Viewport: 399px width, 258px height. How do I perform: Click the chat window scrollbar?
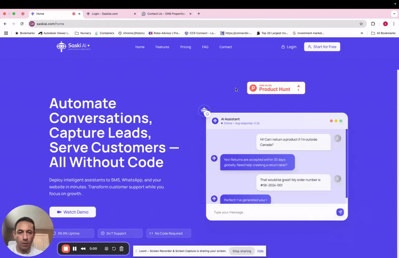tap(346, 163)
